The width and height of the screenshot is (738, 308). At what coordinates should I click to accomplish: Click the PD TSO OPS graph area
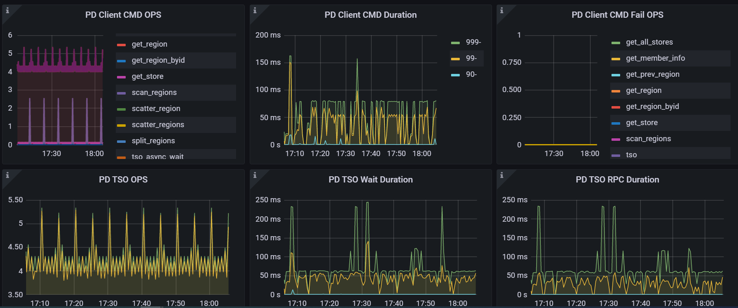click(x=127, y=247)
